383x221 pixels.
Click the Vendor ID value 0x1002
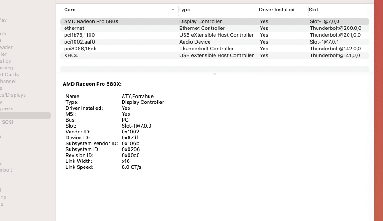click(130, 132)
